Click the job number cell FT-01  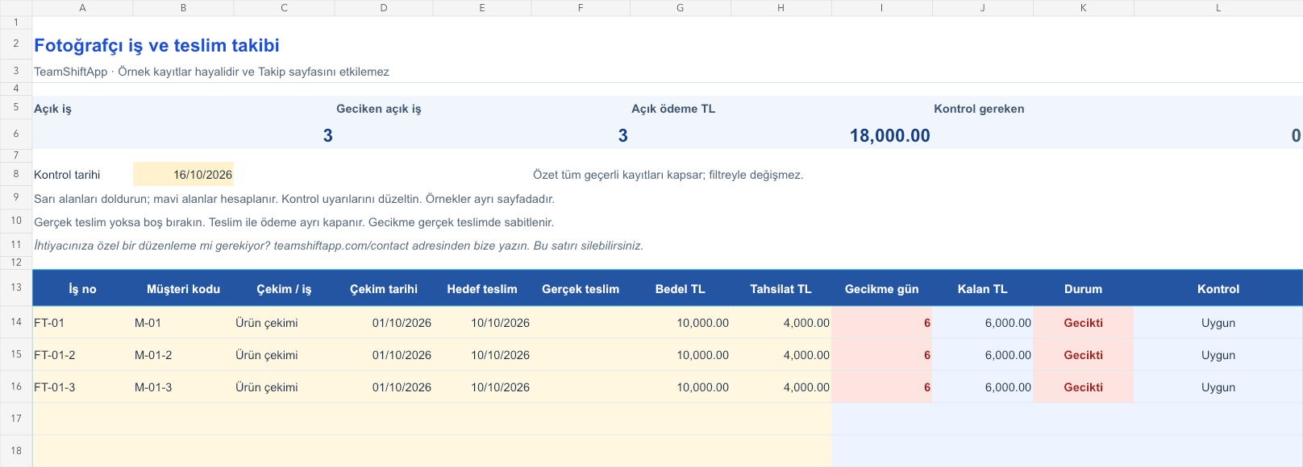82,322
